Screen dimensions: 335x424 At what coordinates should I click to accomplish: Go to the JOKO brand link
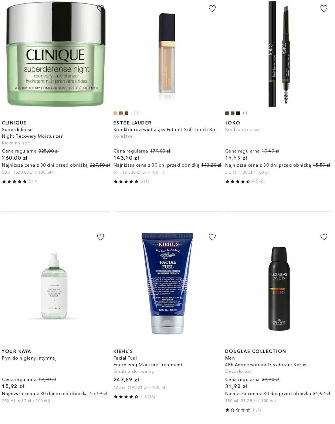pyautogui.click(x=233, y=123)
